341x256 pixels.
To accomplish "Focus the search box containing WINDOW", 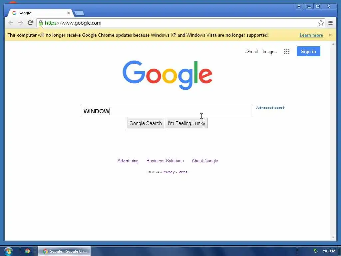I will pyautogui.click(x=167, y=110).
